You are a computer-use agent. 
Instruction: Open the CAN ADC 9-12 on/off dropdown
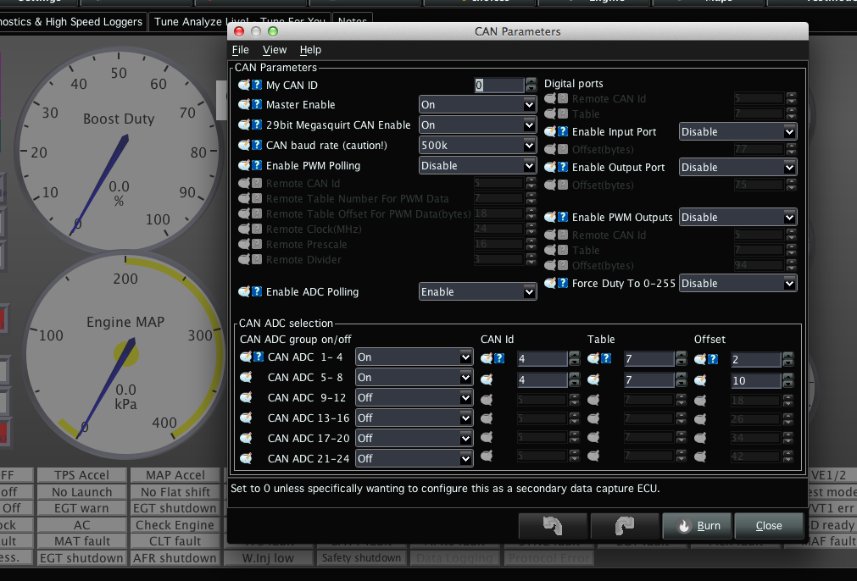pos(414,398)
